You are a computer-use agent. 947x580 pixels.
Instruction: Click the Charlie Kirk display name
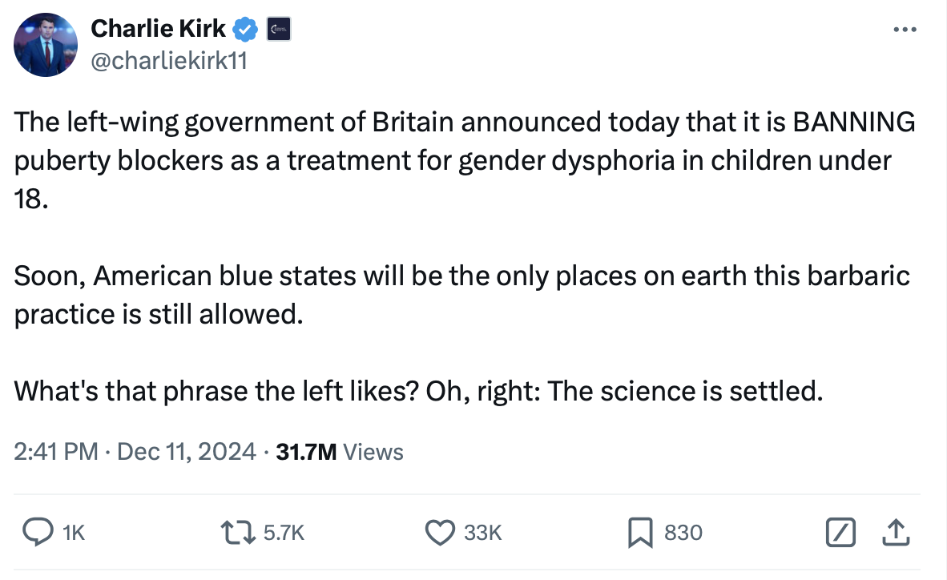[x=159, y=29]
